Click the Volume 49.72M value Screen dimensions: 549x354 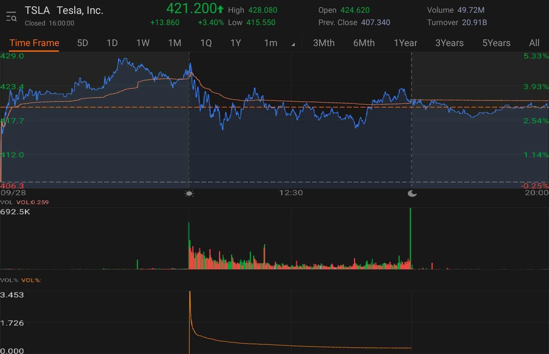coord(471,10)
